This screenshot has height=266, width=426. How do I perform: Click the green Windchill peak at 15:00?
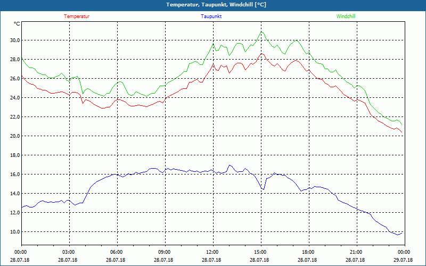(261, 32)
